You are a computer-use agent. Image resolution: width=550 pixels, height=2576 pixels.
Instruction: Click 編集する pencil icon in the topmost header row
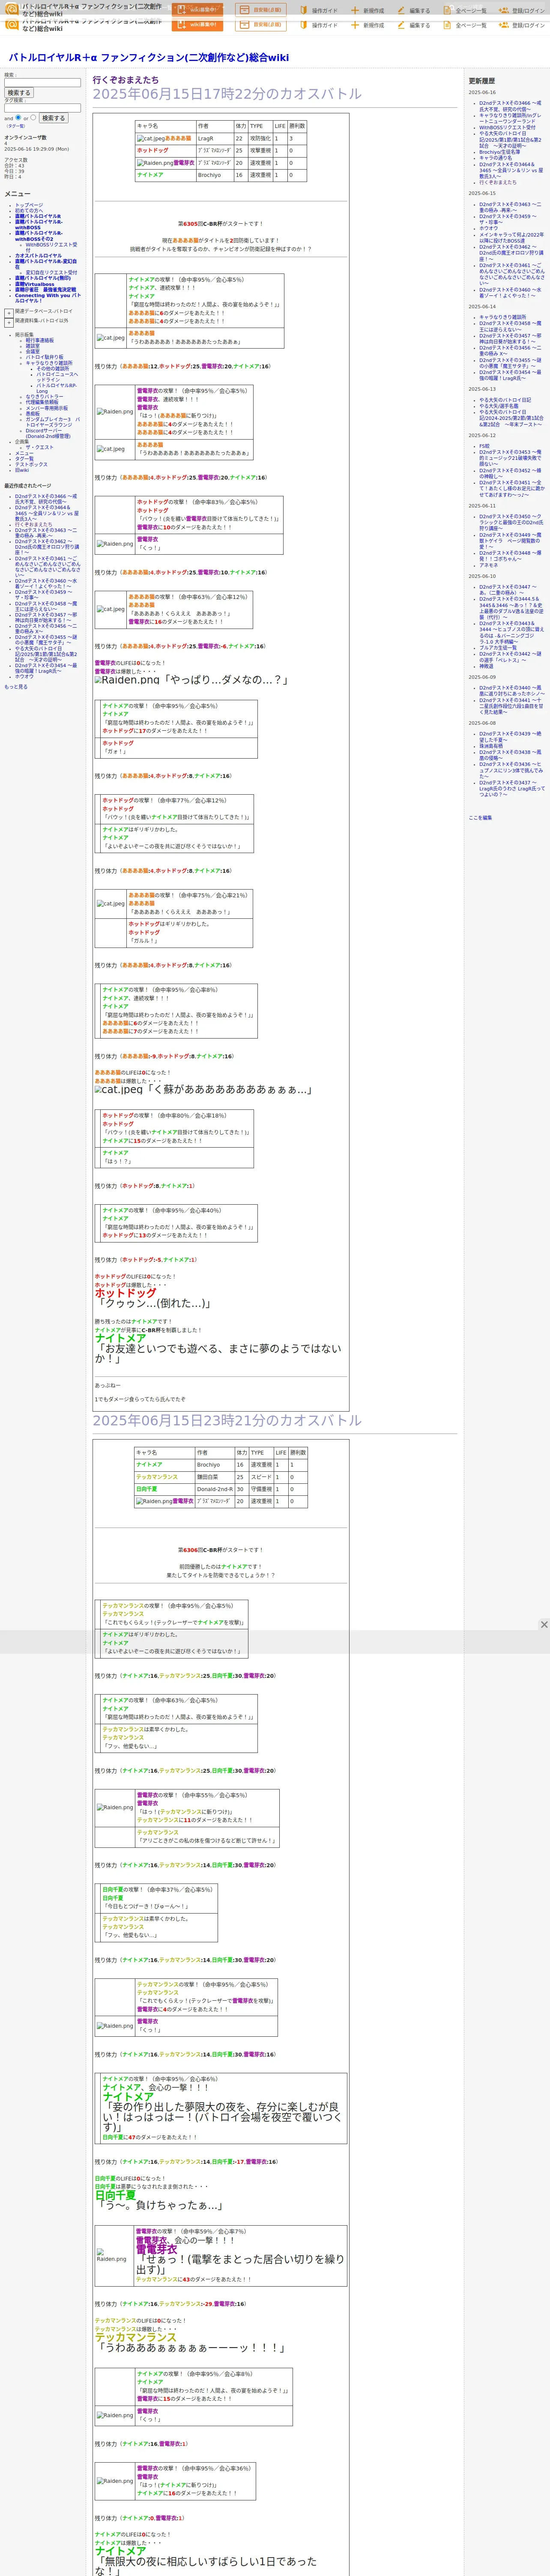(x=401, y=10)
